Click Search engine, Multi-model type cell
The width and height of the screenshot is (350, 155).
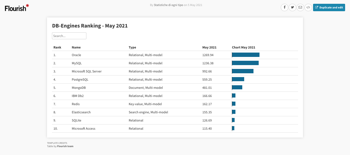[148, 112]
